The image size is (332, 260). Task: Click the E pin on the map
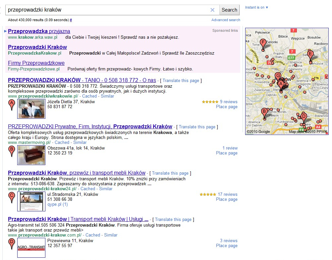[310, 56]
